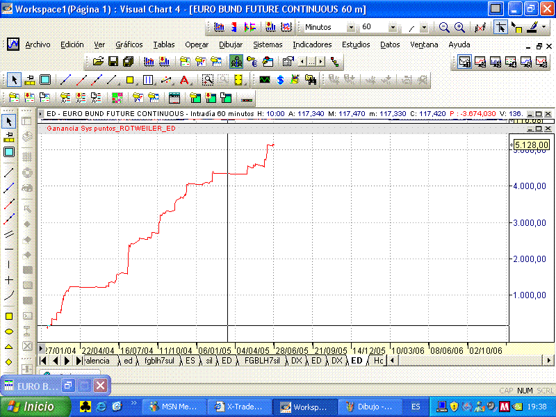Click the first-sheet tab navigation arrow

click(x=43, y=361)
